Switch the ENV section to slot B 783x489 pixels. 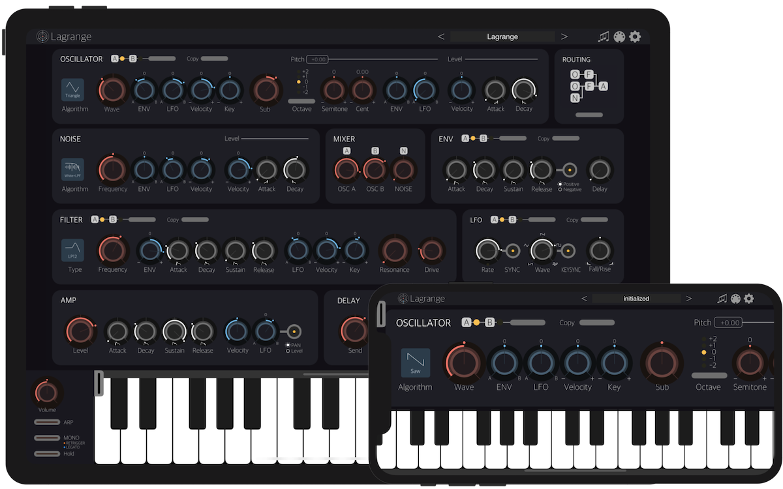tap(484, 138)
